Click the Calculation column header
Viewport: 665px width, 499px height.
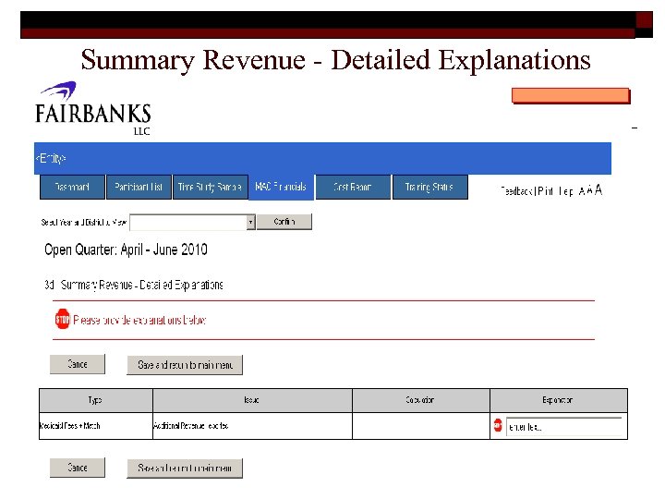421,400
